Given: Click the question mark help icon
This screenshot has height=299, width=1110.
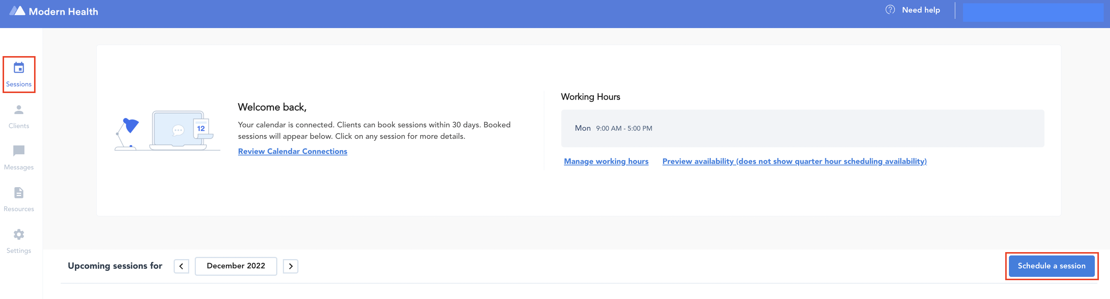Looking at the screenshot, I should [x=890, y=10].
